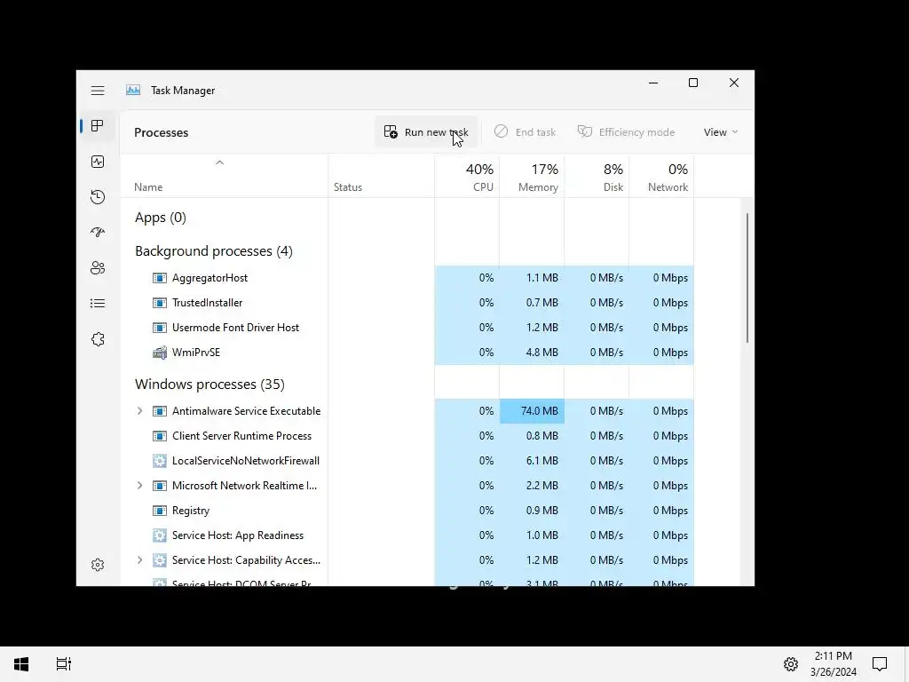The width and height of the screenshot is (909, 682).
Task: Click the Registry process icon
Action: coord(160,511)
